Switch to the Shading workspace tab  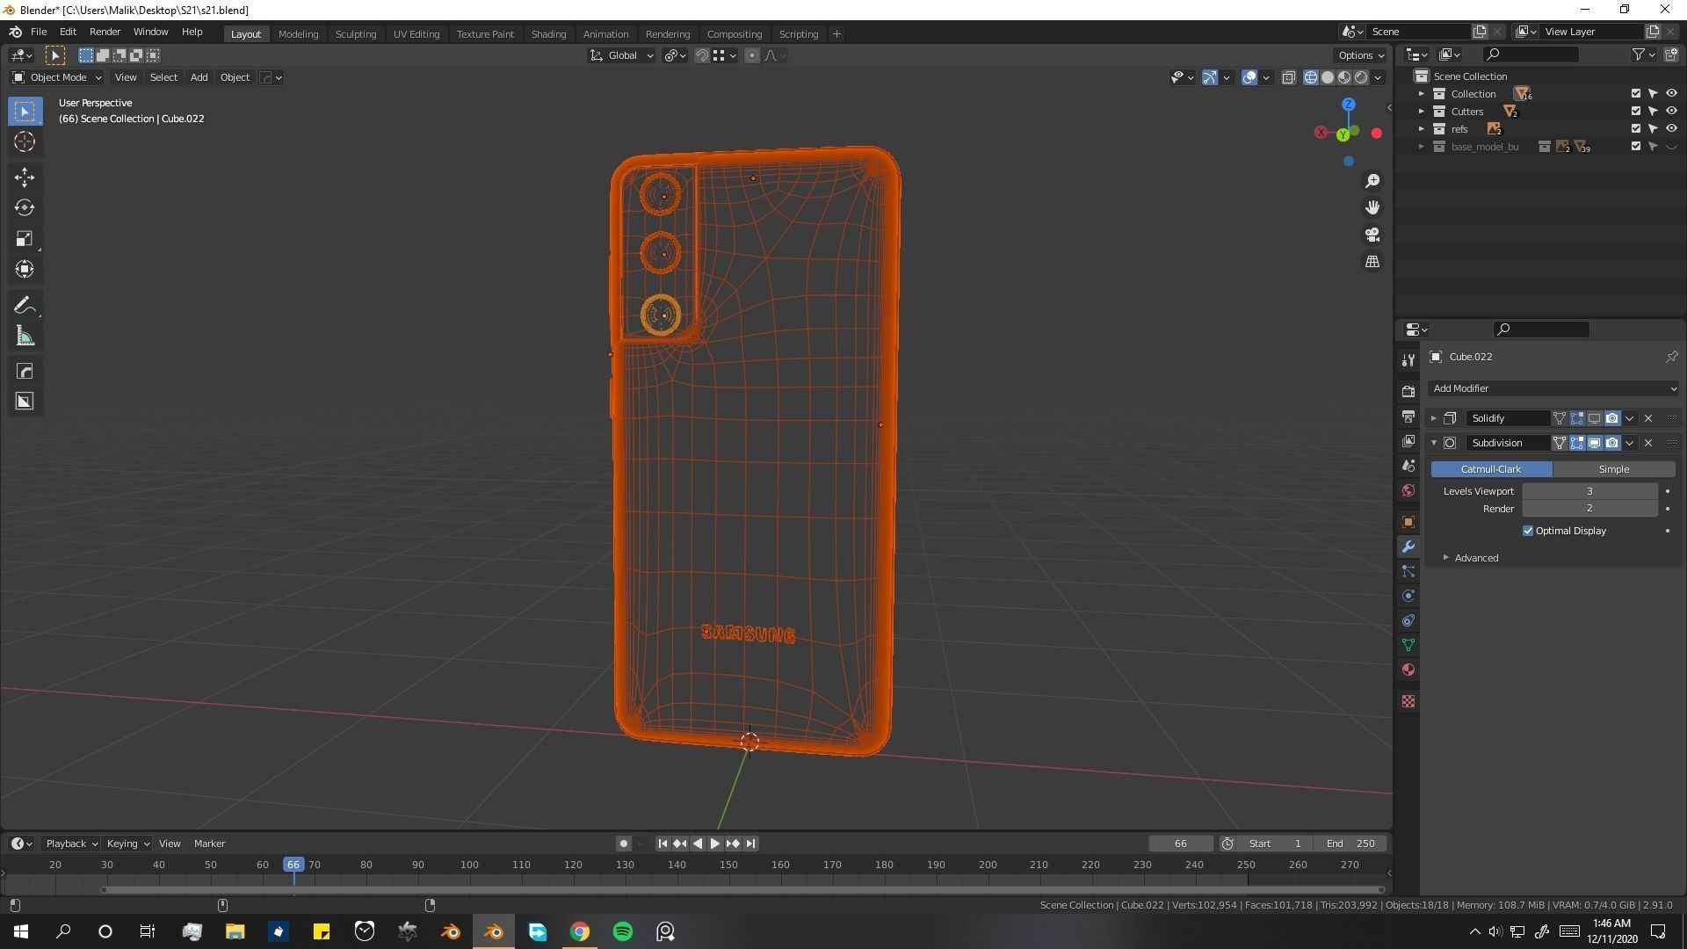[547, 34]
